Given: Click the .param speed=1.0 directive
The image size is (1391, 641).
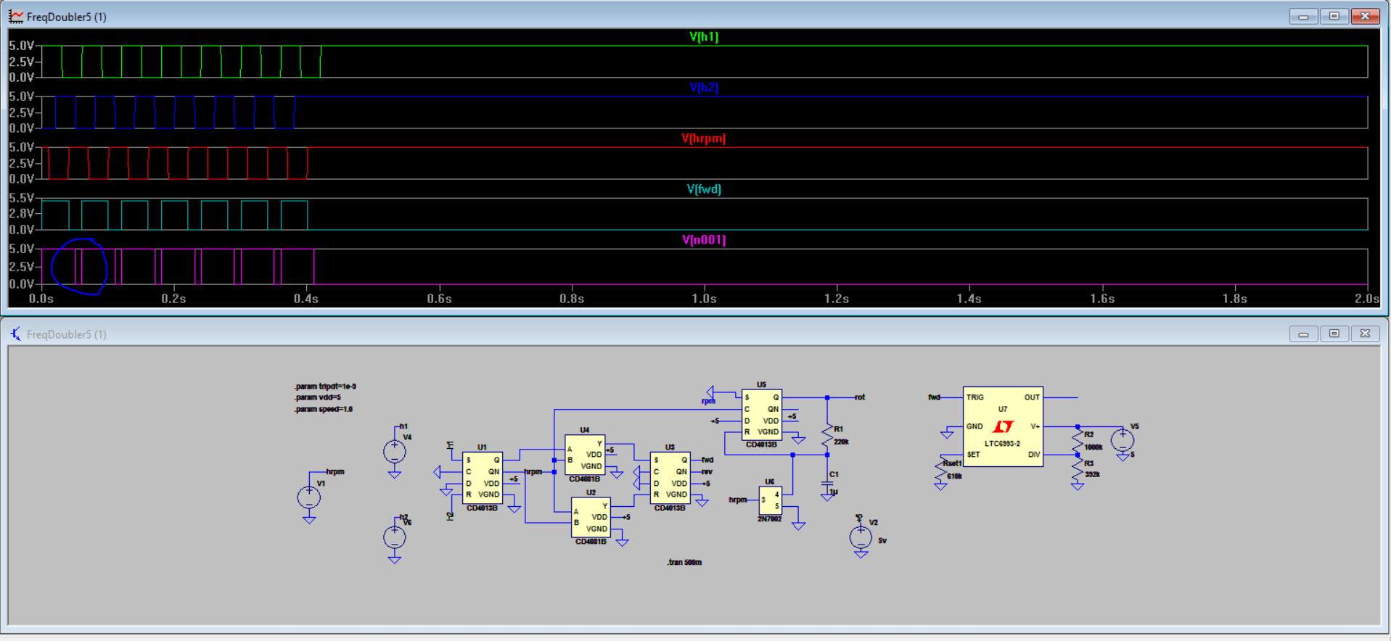Looking at the screenshot, I should tap(324, 409).
